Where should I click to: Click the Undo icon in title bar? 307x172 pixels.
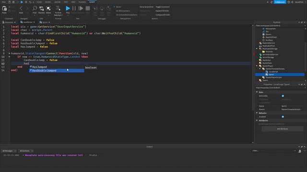coord(30,2)
